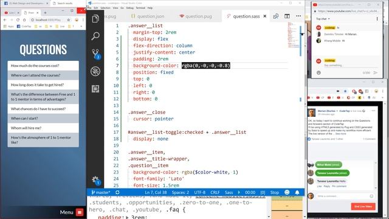
Task: Open a new tab in localhost Chrome
Action: (45, 12)
